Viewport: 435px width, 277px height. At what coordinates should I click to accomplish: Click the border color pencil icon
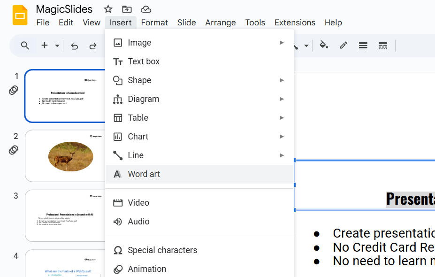coord(343,45)
